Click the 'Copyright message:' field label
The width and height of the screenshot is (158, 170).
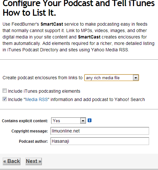pyautogui.click(x=29, y=131)
